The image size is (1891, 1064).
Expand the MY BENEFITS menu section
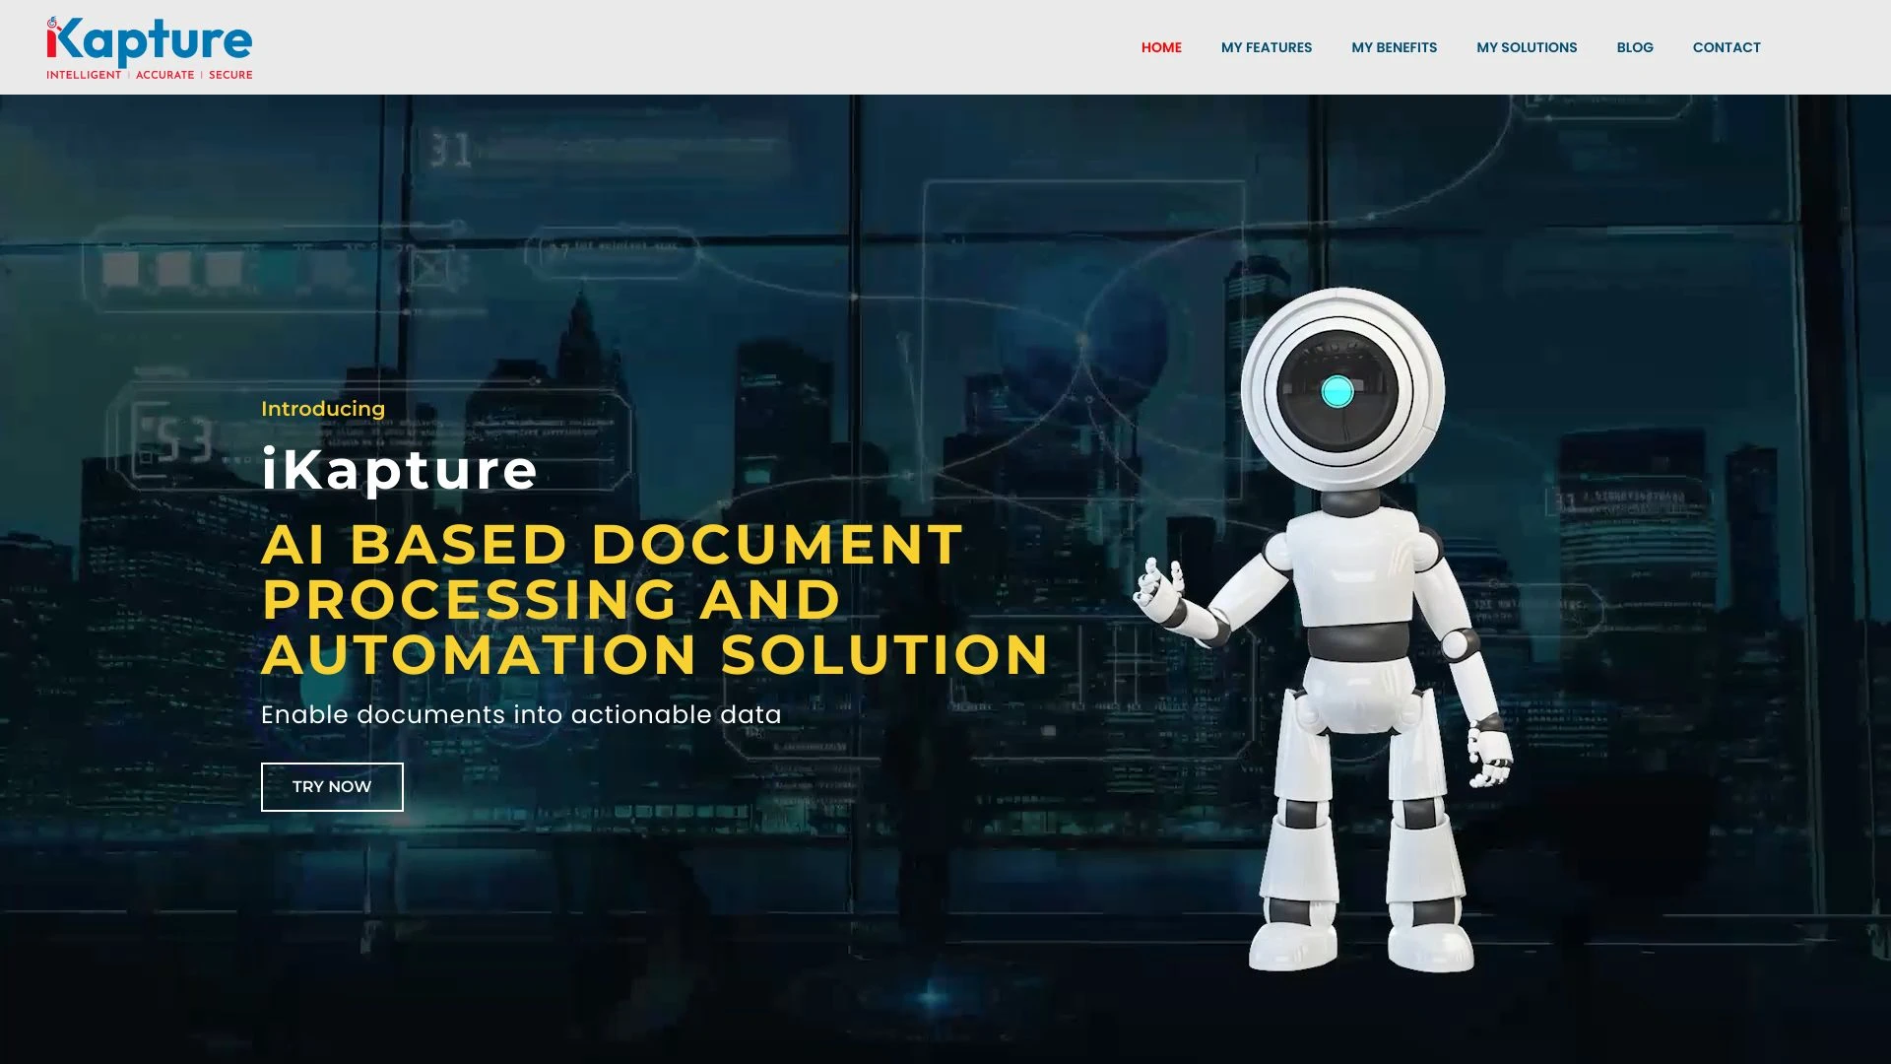pos(1394,46)
